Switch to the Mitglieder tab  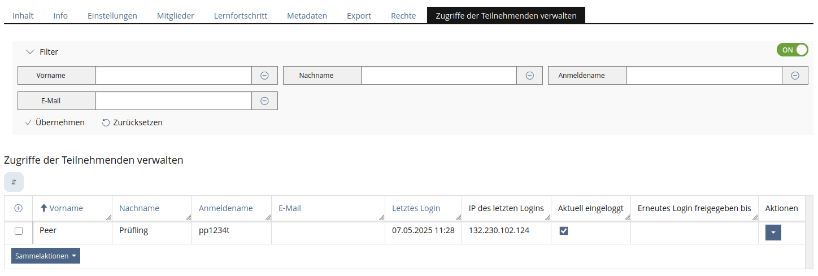175,16
